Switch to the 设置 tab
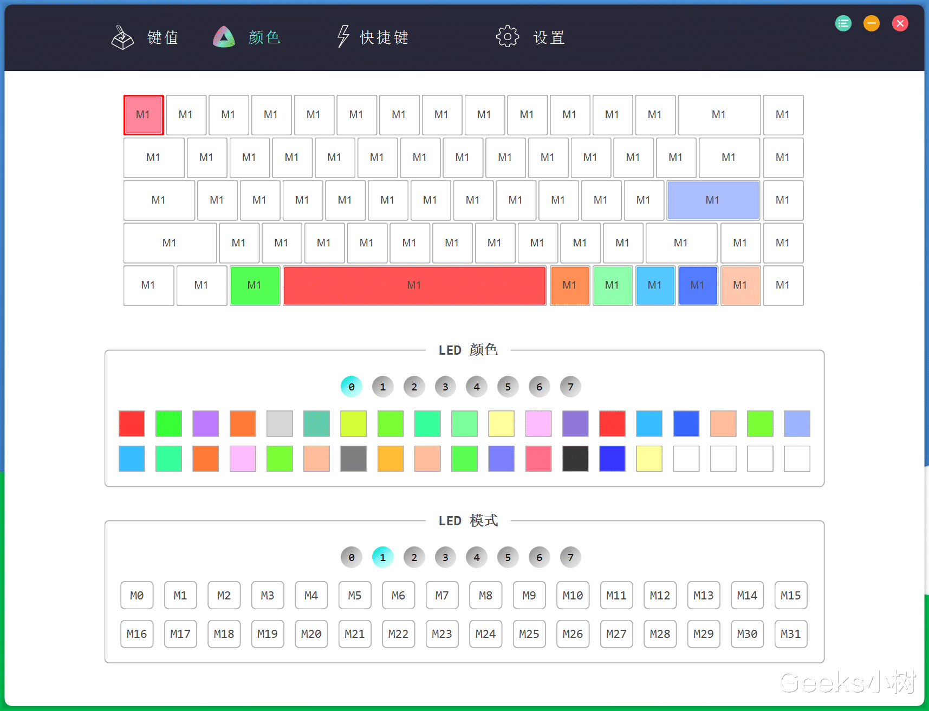This screenshot has width=929, height=711. (x=548, y=37)
